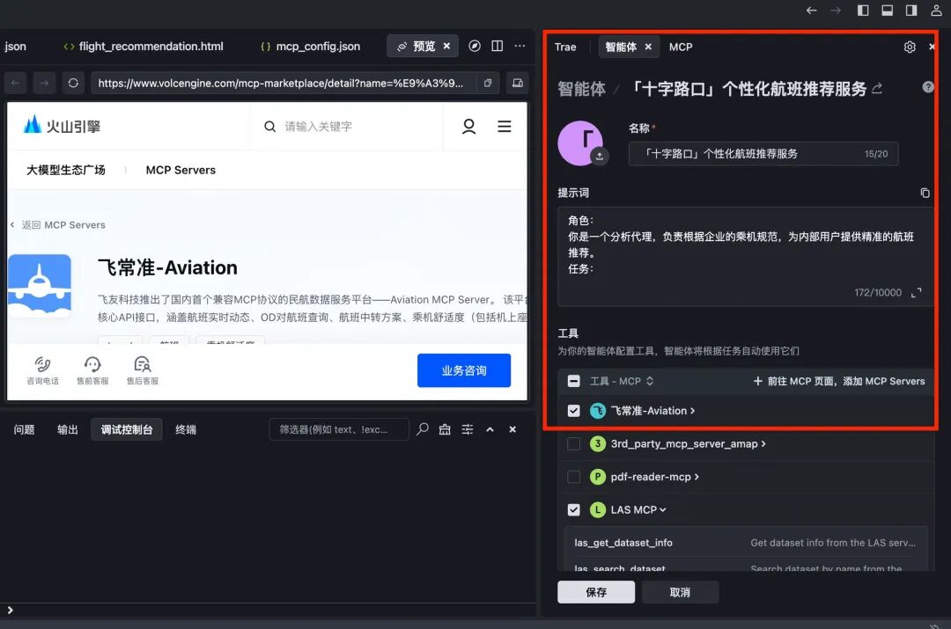The image size is (951, 629).
Task: Expand the 飞常准-Aviation tool list
Action: point(692,411)
